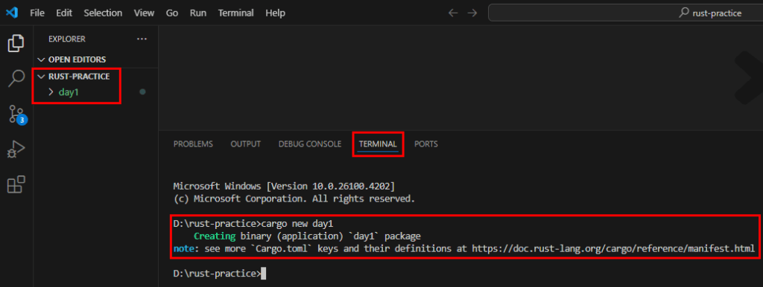Open the Edit menu
Image resolution: width=763 pixels, height=287 pixels.
pos(64,13)
